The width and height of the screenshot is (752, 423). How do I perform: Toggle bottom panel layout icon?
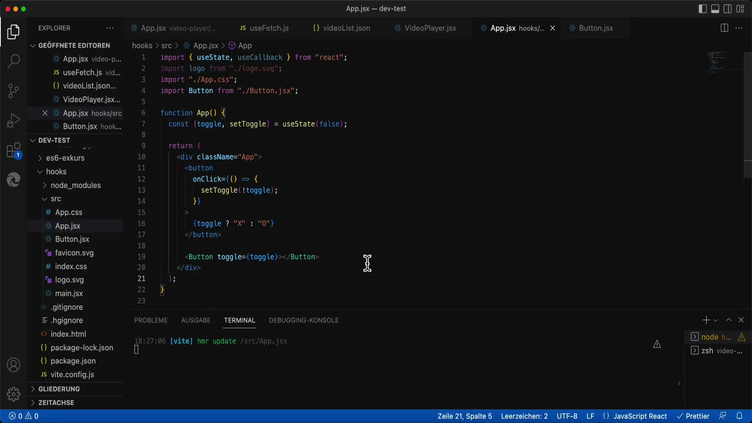[x=715, y=9]
